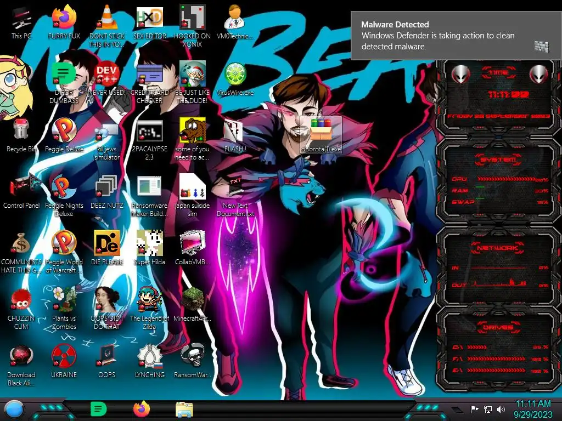Viewport: 562px width, 421px height.
Task: Open the OOPS DID I DO THAT portrait icon
Action: 107,309
